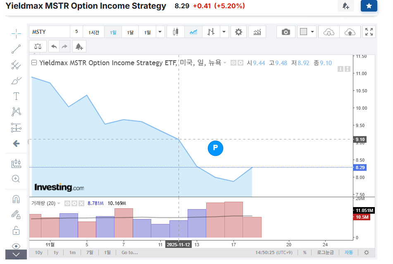
Task: Toggle main series visibility eye icon
Action: click(x=233, y=63)
